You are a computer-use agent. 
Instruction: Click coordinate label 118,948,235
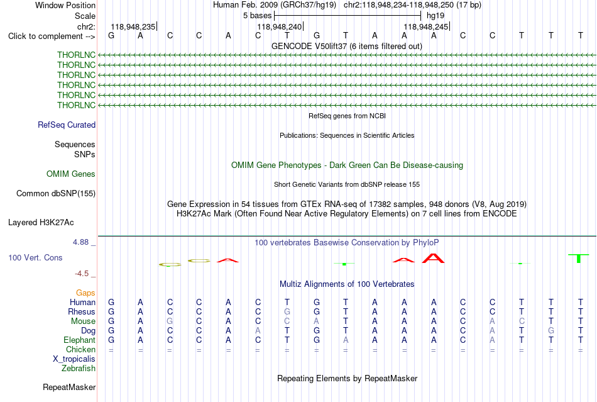click(x=133, y=26)
